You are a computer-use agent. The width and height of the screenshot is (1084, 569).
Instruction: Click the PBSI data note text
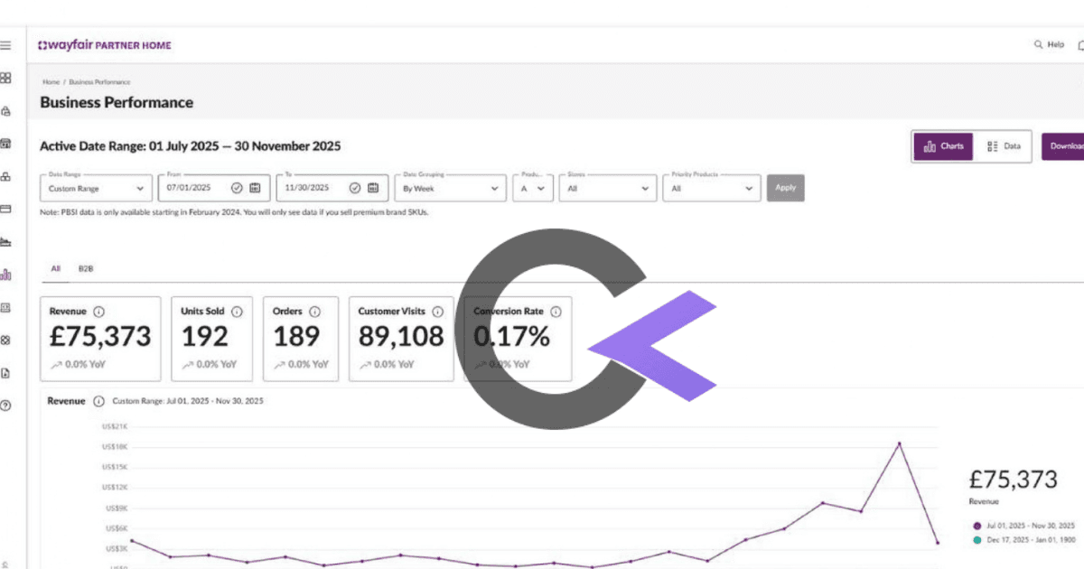(x=235, y=212)
